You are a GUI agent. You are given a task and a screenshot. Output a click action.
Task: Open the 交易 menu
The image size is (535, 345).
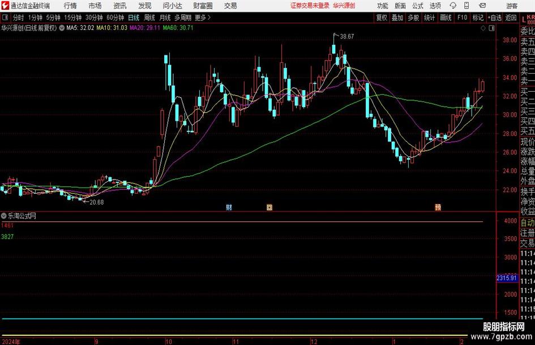[230, 6]
